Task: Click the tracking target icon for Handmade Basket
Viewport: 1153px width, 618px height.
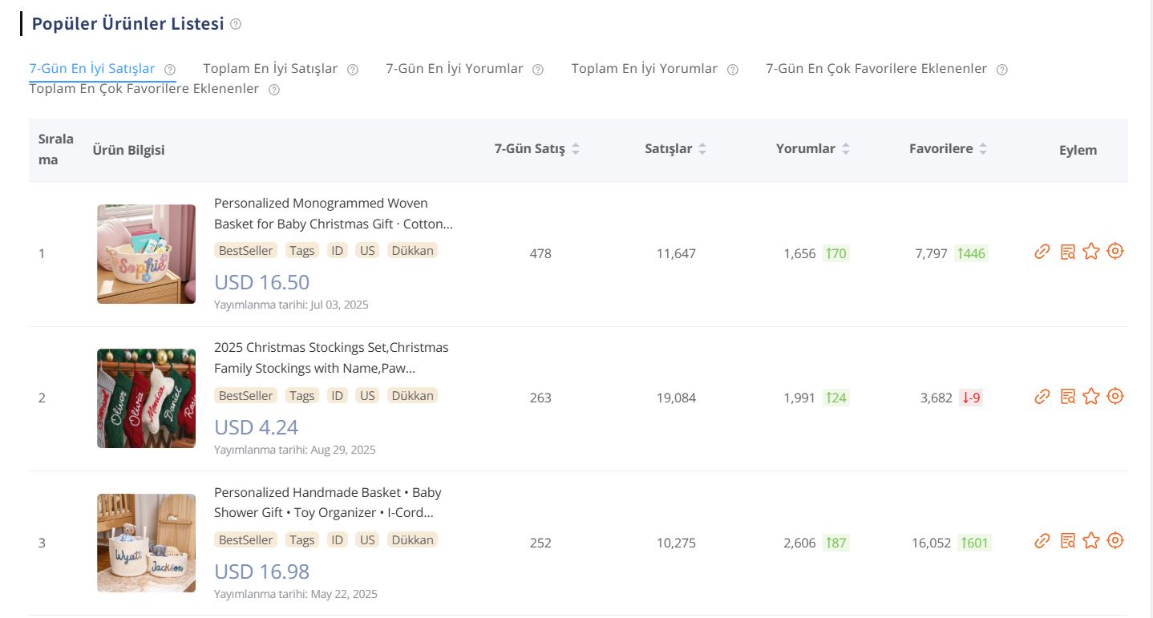Action: (1115, 540)
